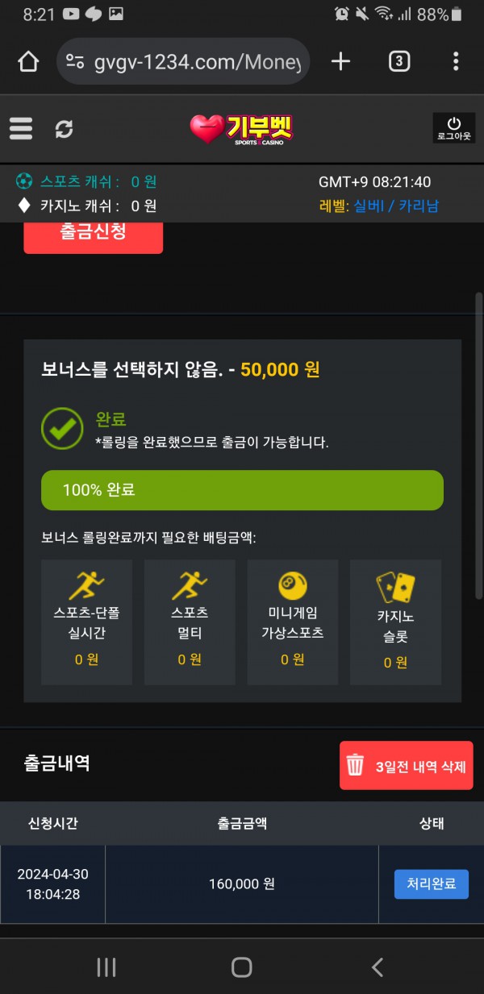The height and width of the screenshot is (994, 484).
Task: Tap the logout power icon
Action: 454,128
